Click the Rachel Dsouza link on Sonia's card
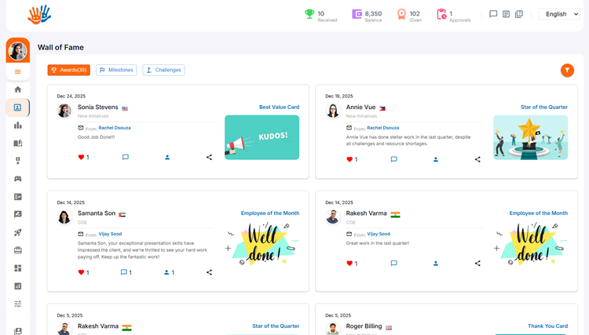This screenshot has height=335, width=589. [x=115, y=128]
